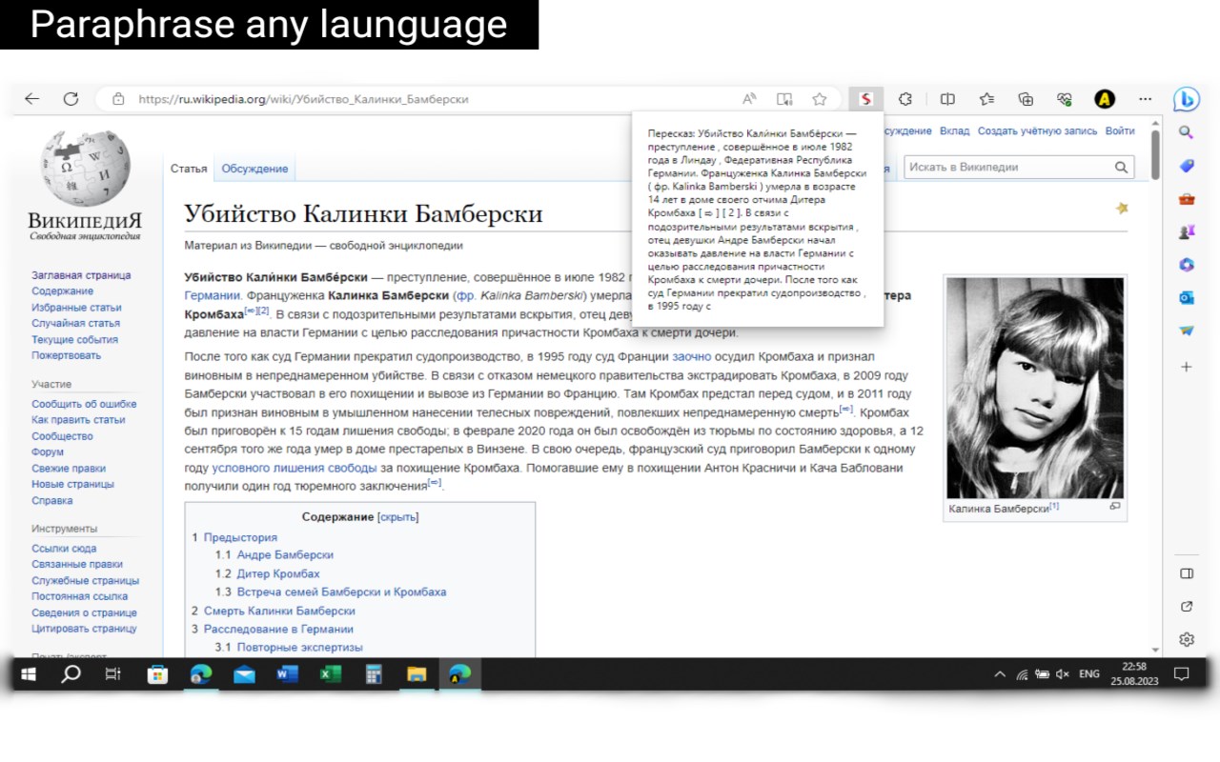
Task: Reload the page with the refresh icon
Action: point(71,99)
